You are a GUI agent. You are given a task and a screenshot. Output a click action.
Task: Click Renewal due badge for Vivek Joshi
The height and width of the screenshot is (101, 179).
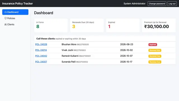click(x=155, y=50)
